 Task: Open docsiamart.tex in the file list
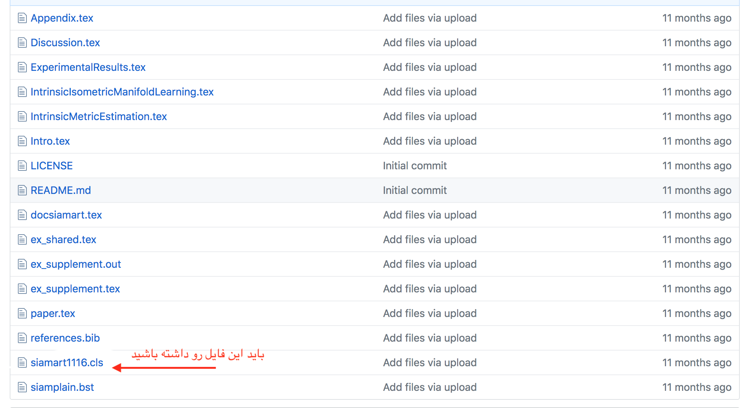coord(66,215)
